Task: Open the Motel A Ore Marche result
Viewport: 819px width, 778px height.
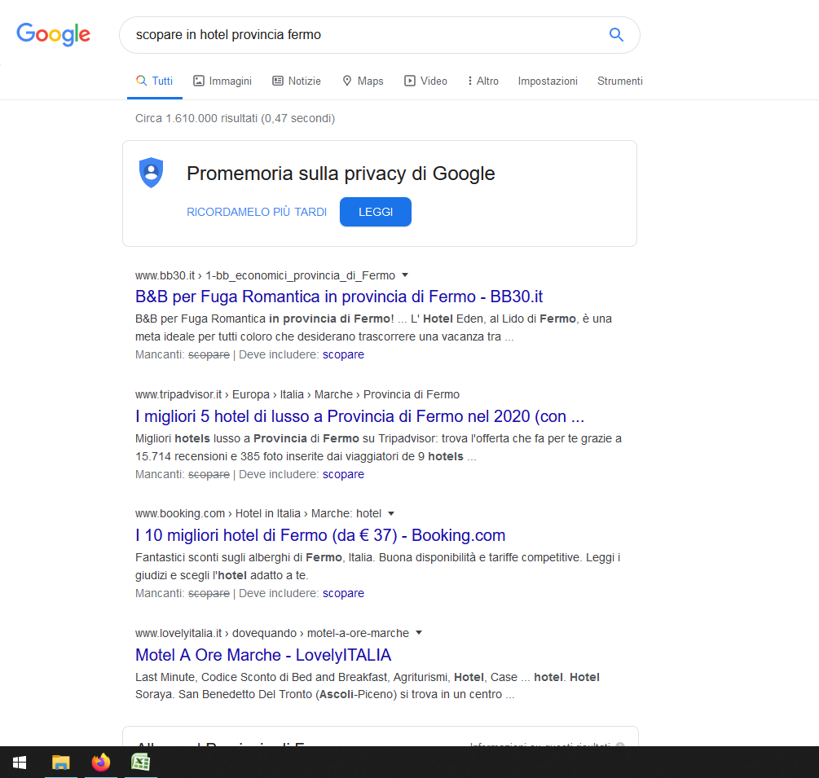Action: tap(263, 655)
